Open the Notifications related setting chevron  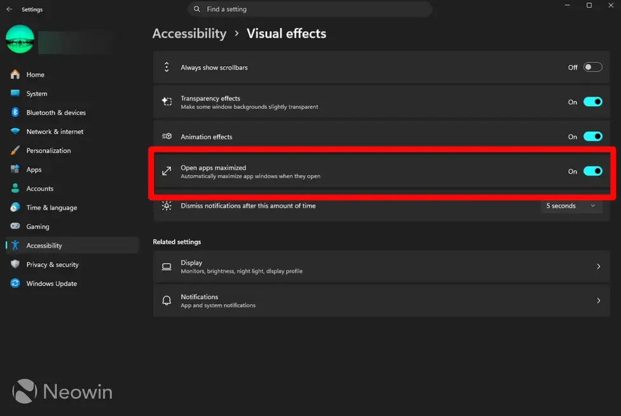coord(598,301)
